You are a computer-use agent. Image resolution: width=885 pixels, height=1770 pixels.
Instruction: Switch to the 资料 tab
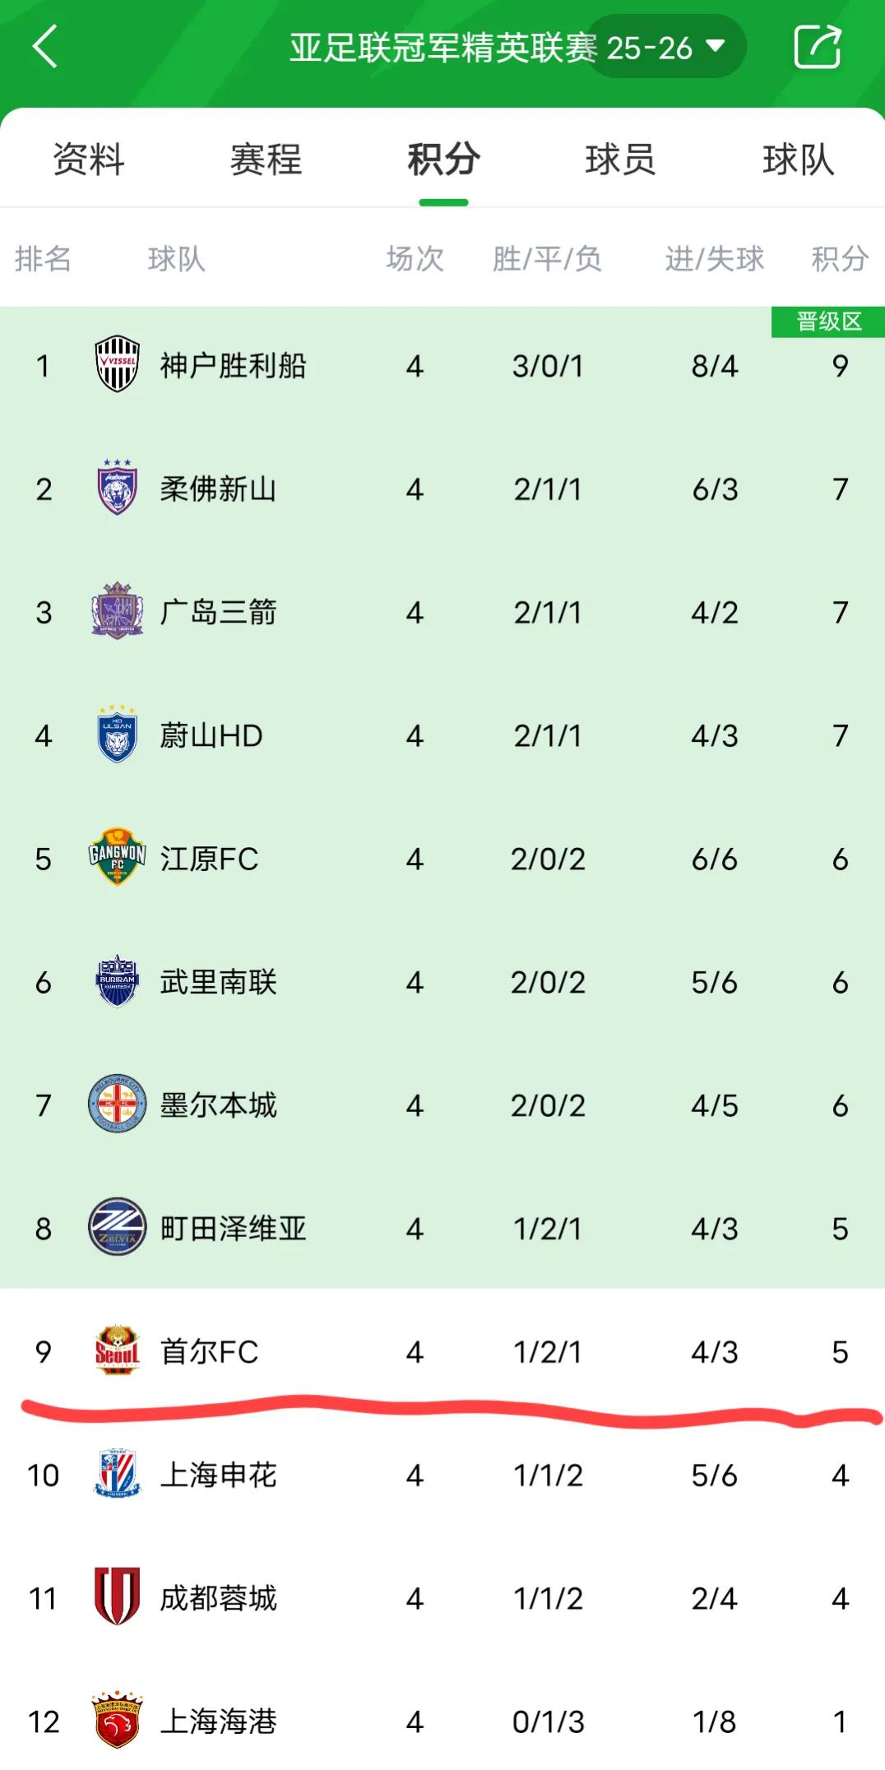(x=88, y=159)
